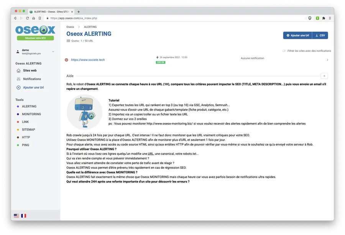
Task: Click the browser back arrow
Action: pyautogui.click(x=15, y=18)
